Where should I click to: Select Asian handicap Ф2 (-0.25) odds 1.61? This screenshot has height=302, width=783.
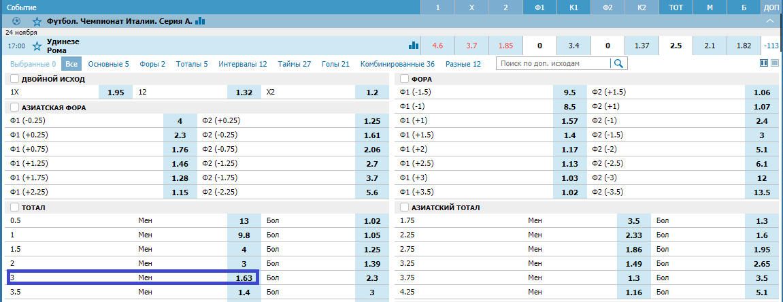tap(372, 135)
